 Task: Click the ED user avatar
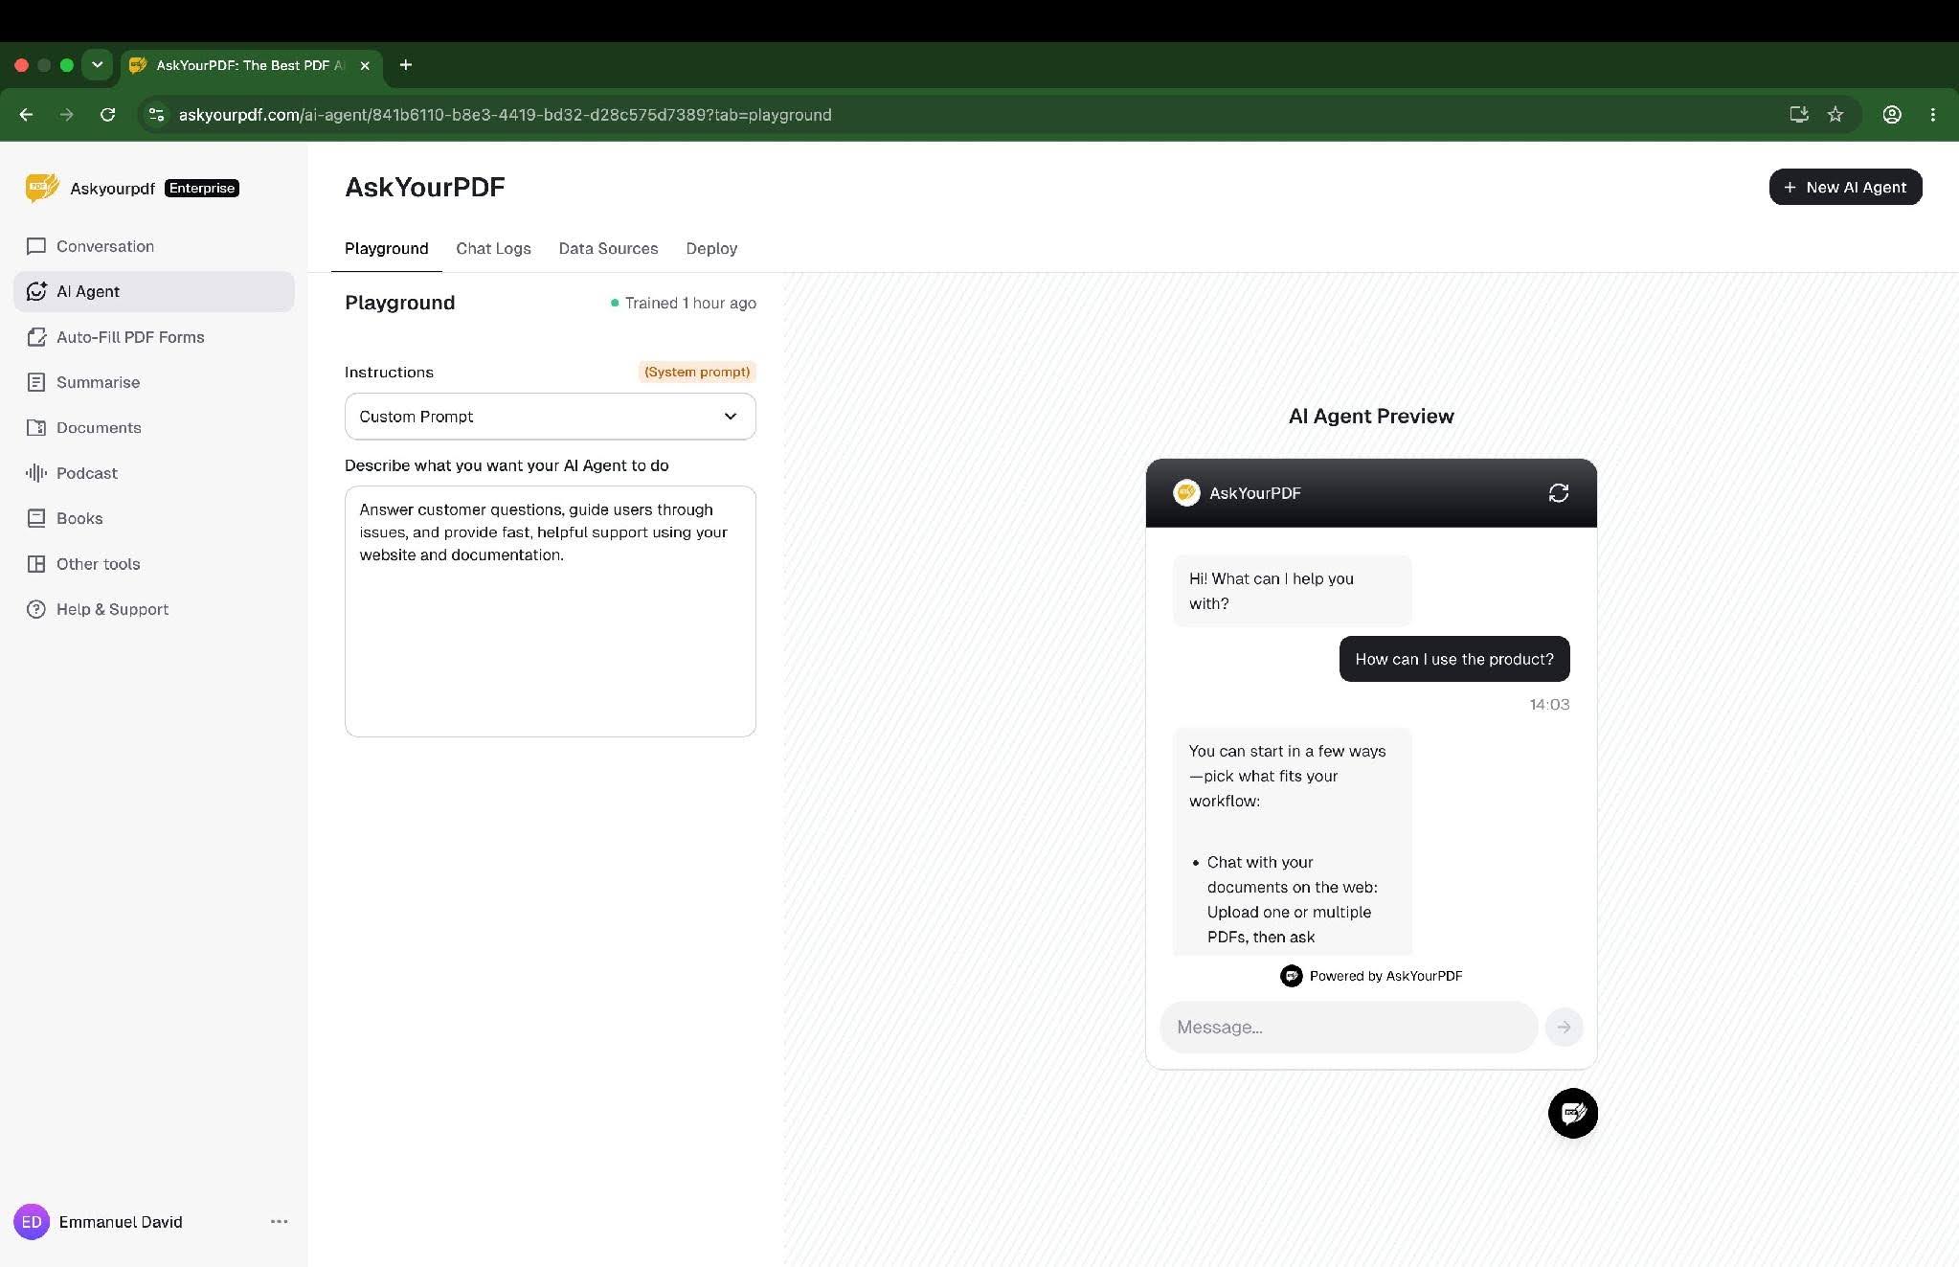coord(32,1222)
